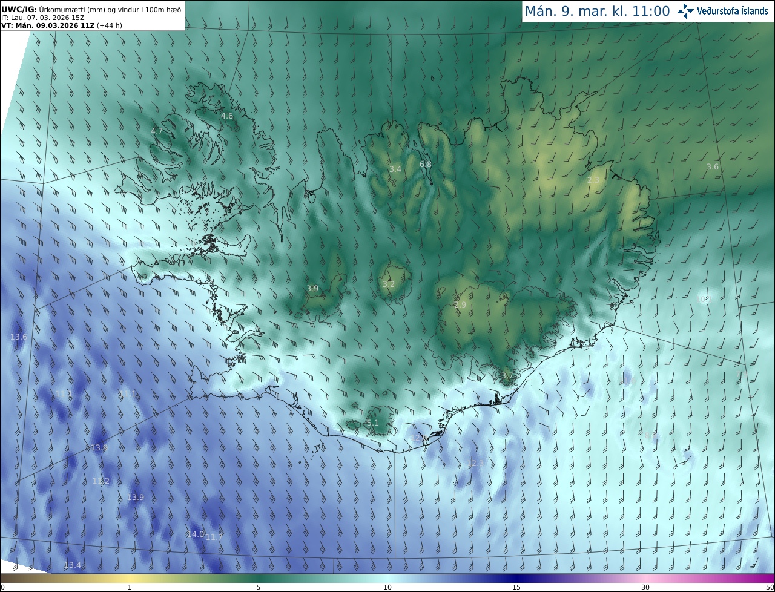Click the 2.9 value label on the large glacier
Screen dimensions: 775x592
(x=460, y=305)
